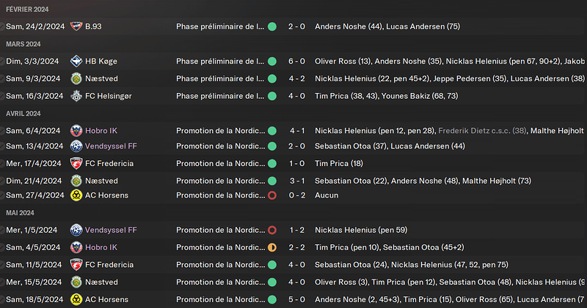Click FC Fredericia crest on 17/4/2024 row
Image resolution: width=587 pixels, height=308 pixels.
(76, 163)
